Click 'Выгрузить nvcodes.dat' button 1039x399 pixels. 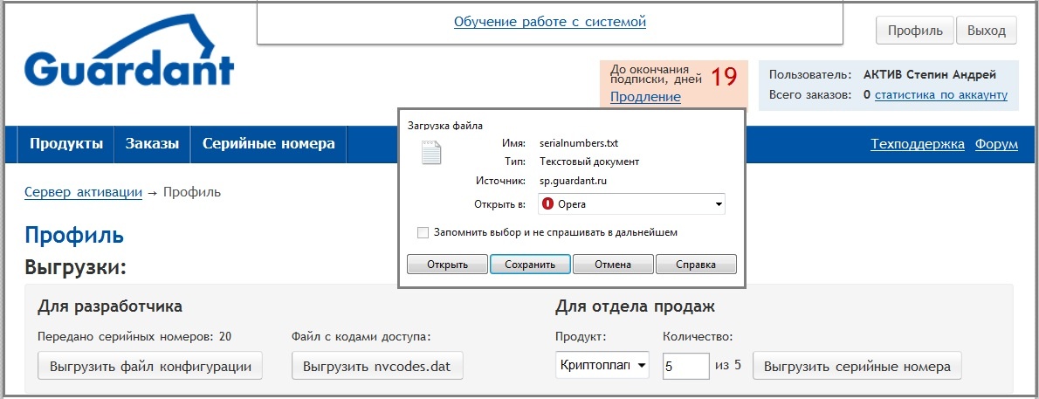pos(377,366)
